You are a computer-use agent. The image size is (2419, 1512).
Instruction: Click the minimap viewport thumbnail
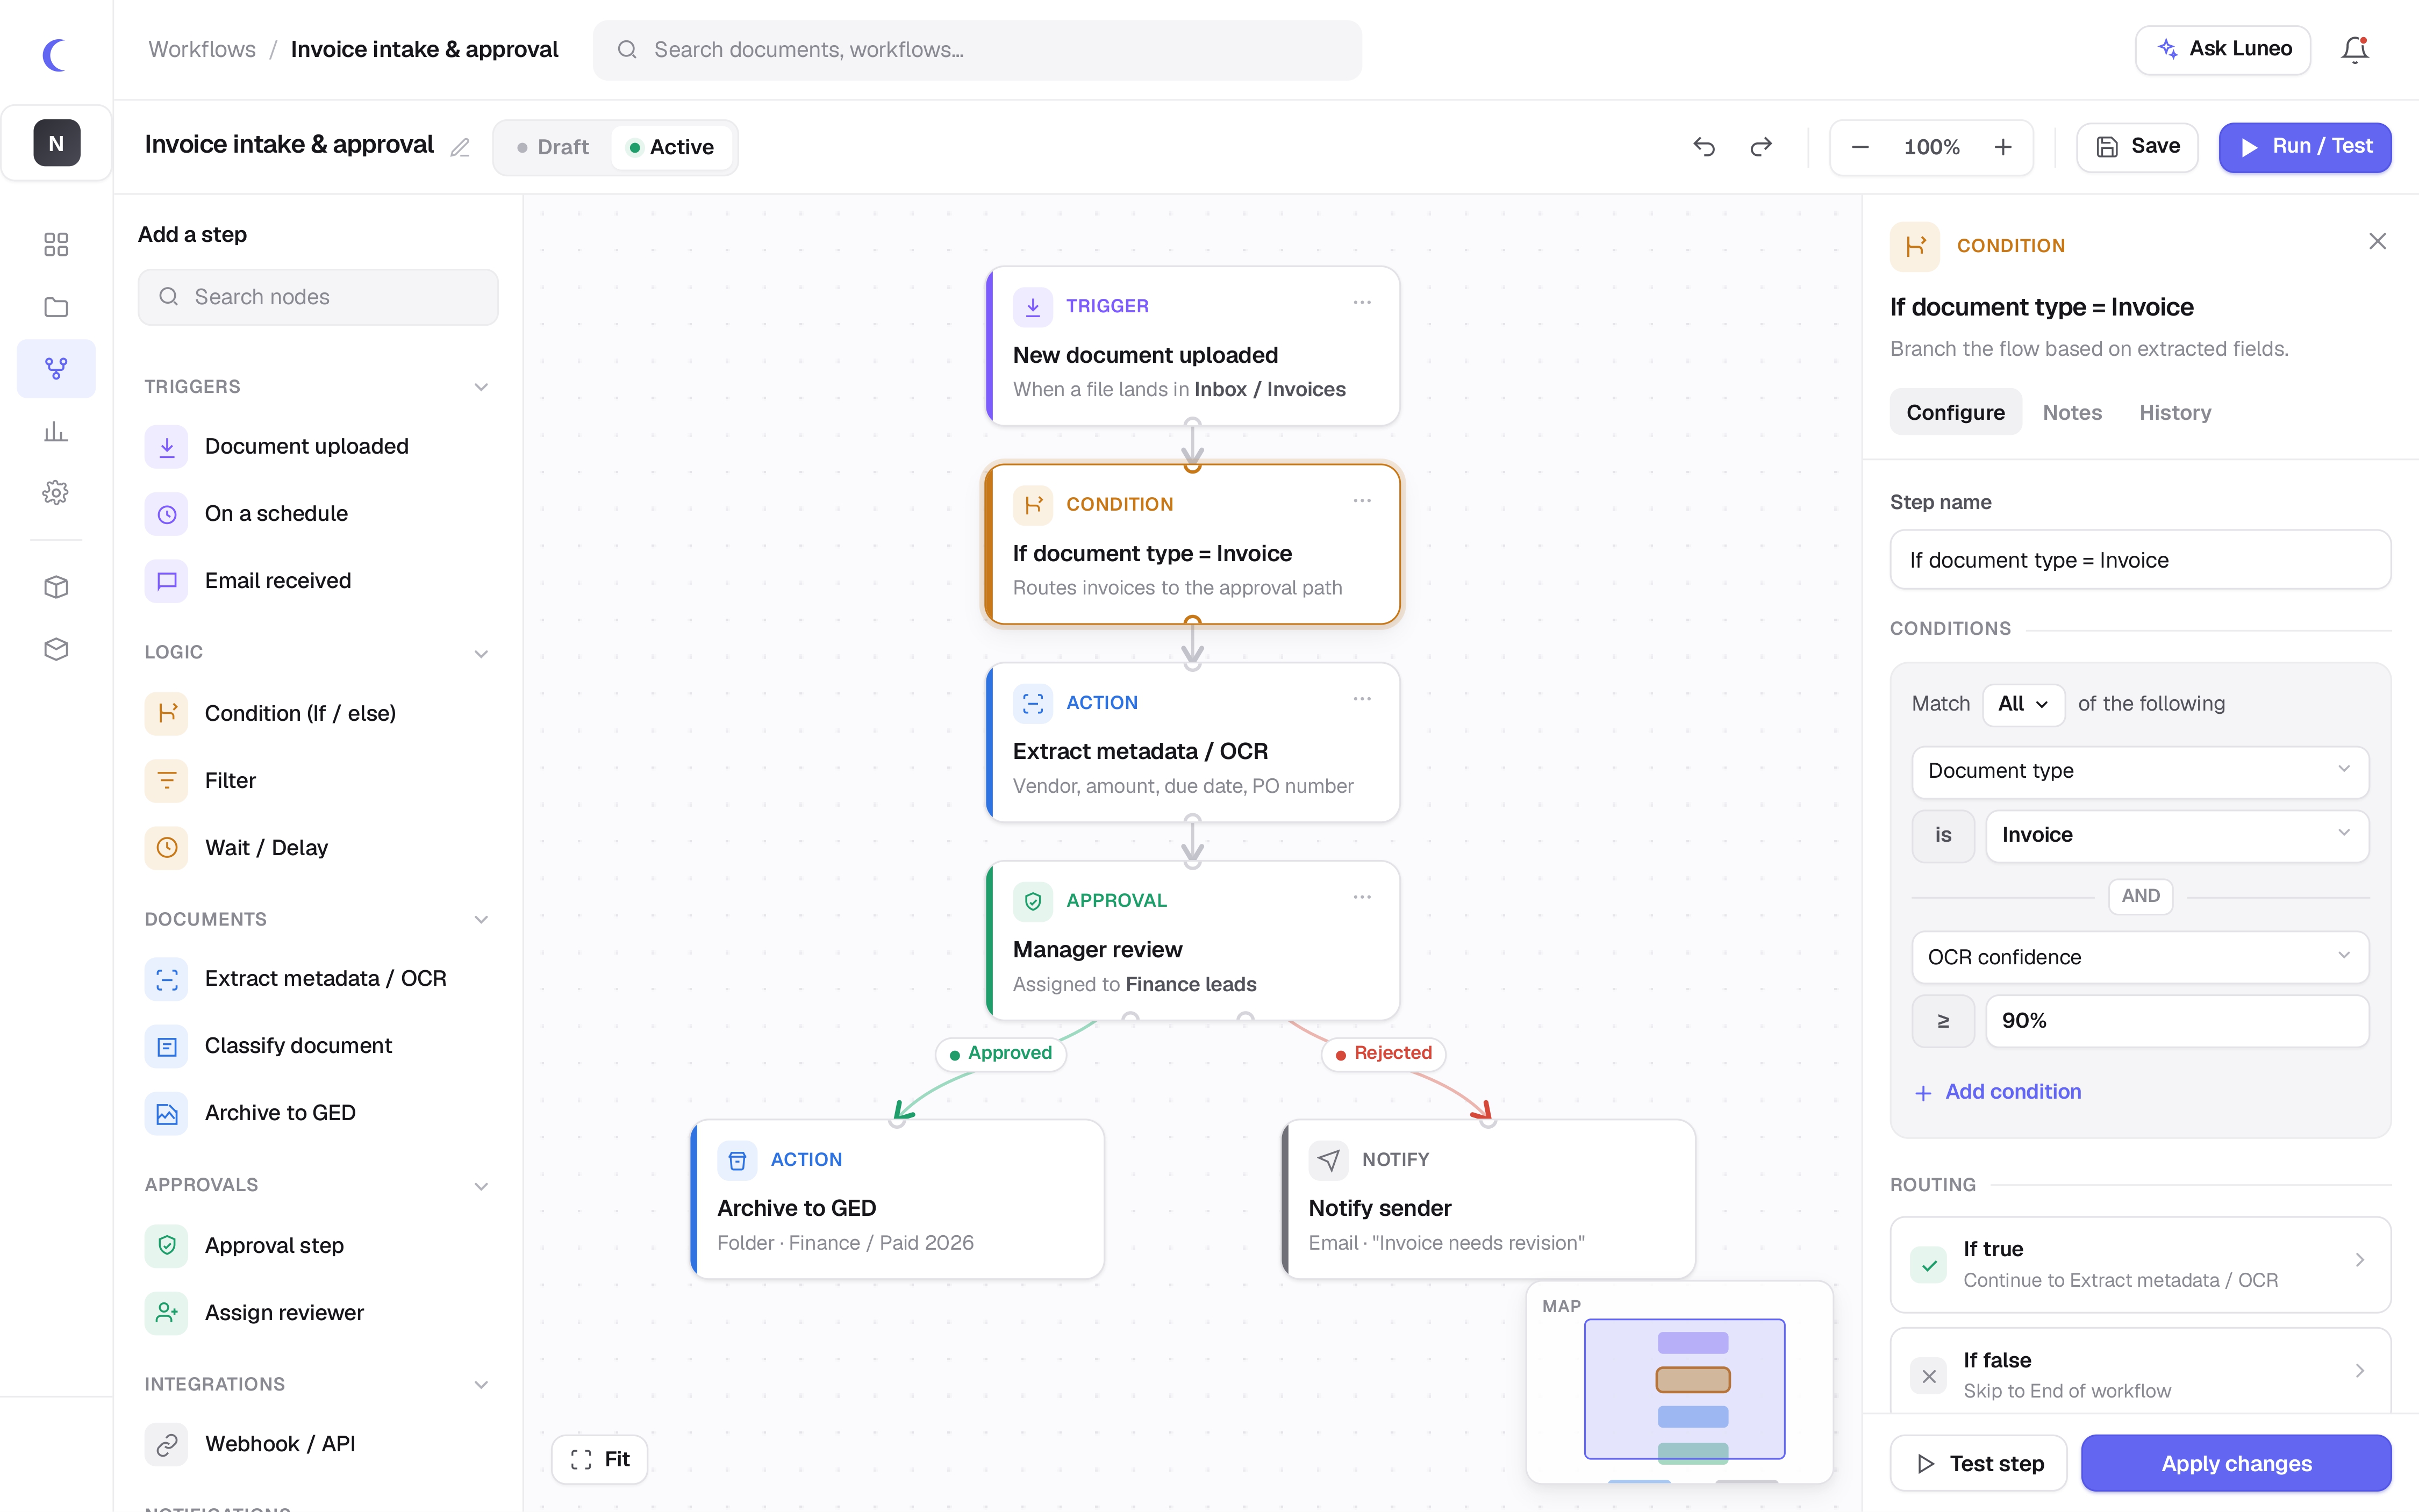click(x=1684, y=1388)
